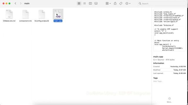Click Add Tags field
188x105 pixels.
pyautogui.click(x=158, y=81)
